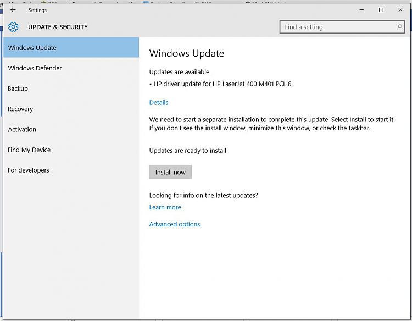This screenshot has width=412, height=321.
Task: Click the Install now button
Action: coord(170,172)
